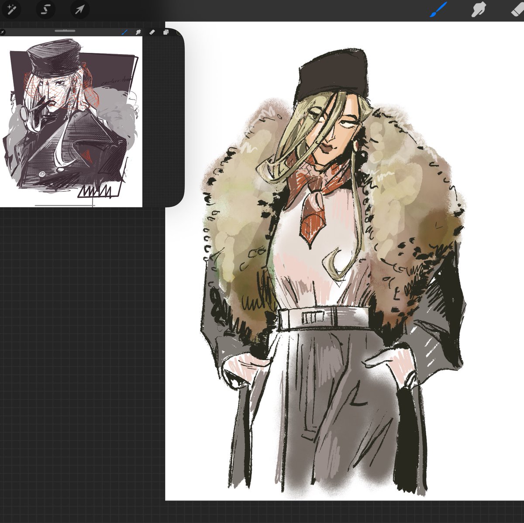This screenshot has width=524, height=523.
Task: Tap the smudge icon in small floating window
Action: [138, 32]
